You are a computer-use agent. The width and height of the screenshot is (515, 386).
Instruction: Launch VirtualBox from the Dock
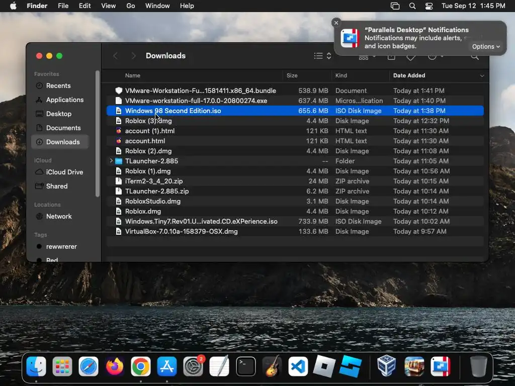(386, 366)
